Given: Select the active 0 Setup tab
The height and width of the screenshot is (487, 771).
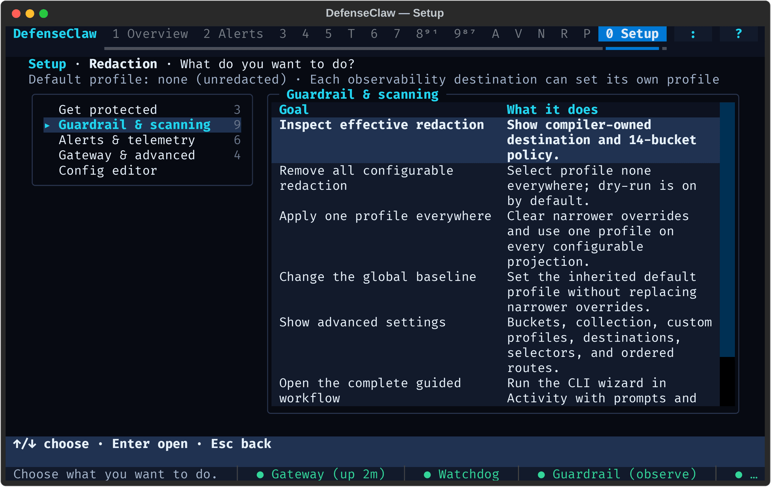Looking at the screenshot, I should point(632,34).
